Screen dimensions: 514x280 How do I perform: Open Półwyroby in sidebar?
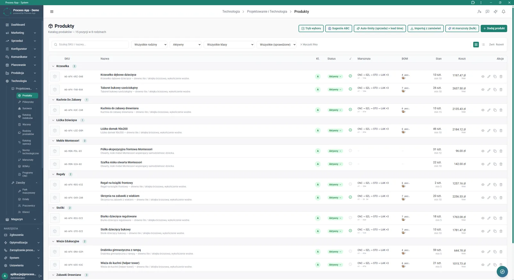[28, 102]
